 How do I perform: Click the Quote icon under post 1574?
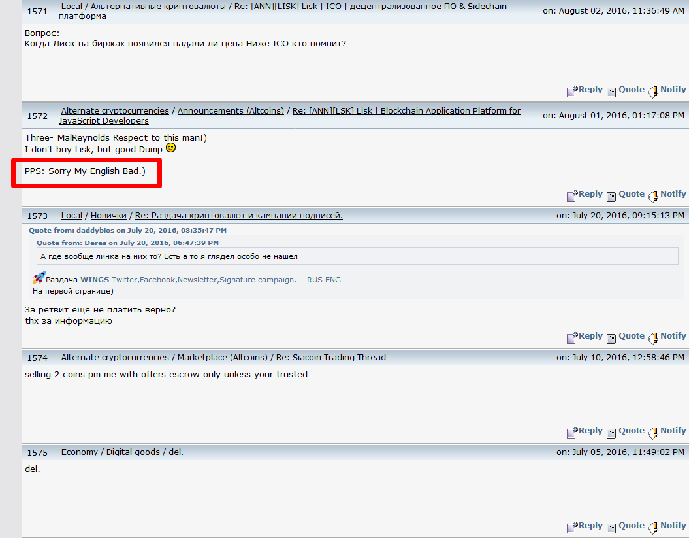[x=611, y=433]
